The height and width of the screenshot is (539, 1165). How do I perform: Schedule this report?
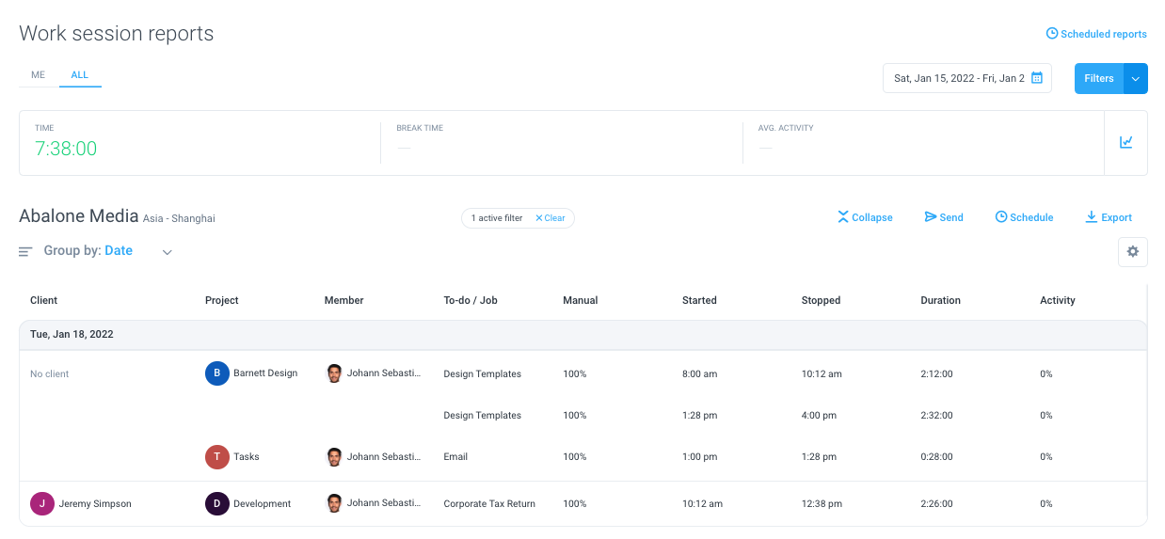(1024, 217)
